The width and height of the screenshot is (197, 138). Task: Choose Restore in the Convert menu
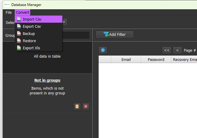pos(29,41)
